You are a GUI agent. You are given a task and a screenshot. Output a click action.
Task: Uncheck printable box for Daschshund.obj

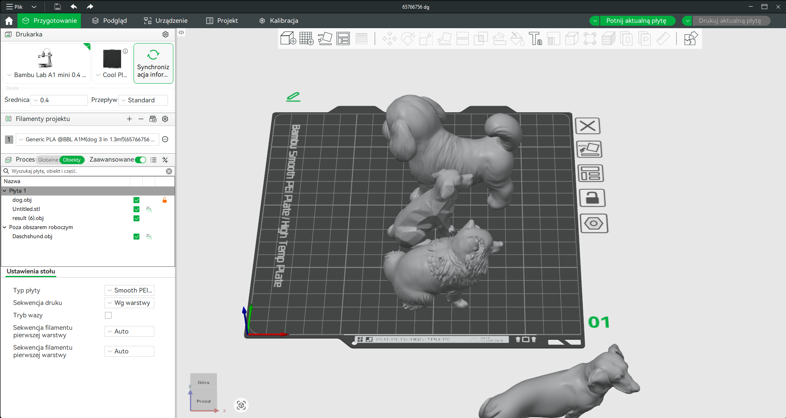point(136,237)
